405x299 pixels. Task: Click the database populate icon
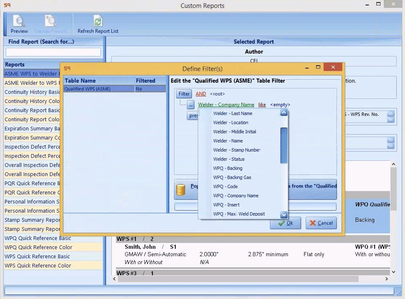tap(181, 190)
